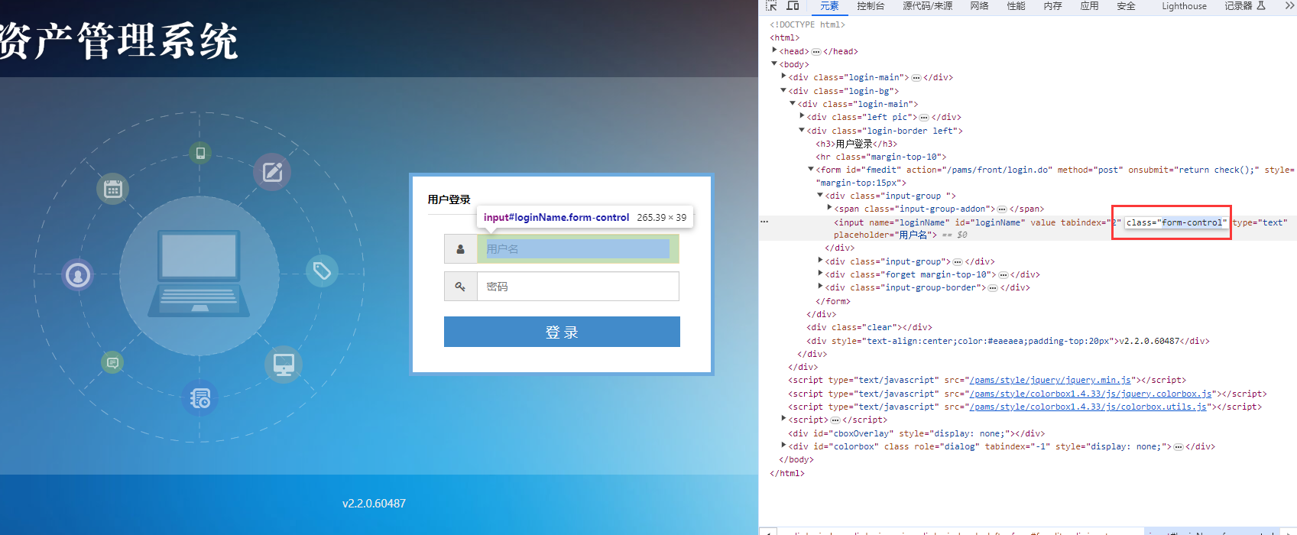Select the h3 用户登录 element line

(x=856, y=144)
